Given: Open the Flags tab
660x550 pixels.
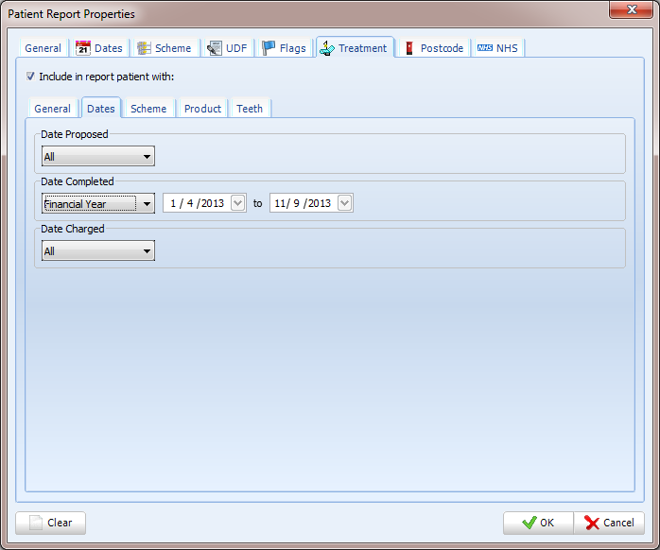Looking at the screenshot, I should (x=284, y=48).
